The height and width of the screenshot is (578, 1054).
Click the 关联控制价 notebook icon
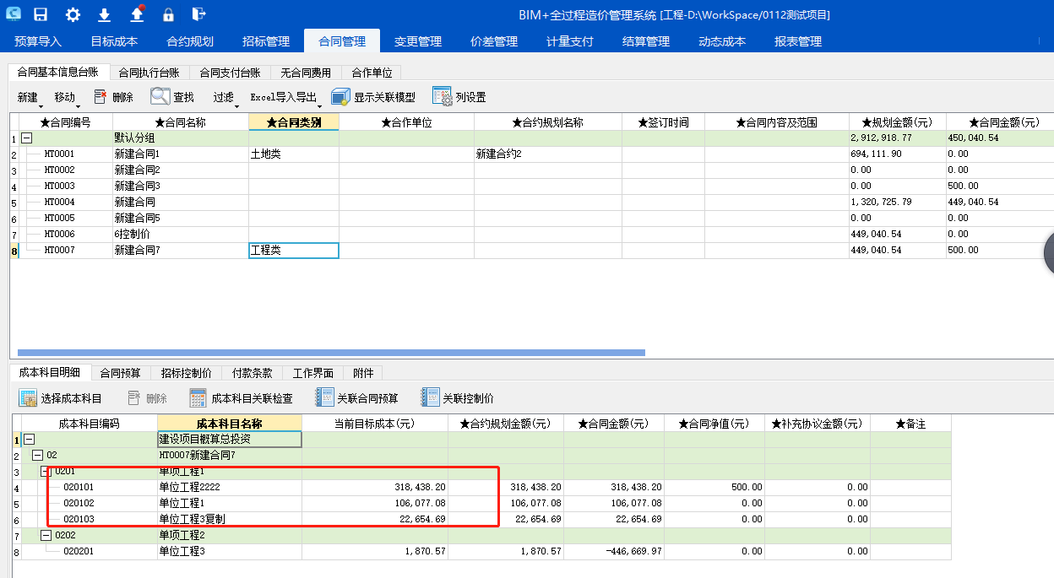click(x=430, y=398)
